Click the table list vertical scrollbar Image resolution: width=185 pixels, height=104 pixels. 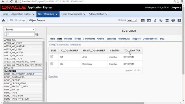point(44,71)
